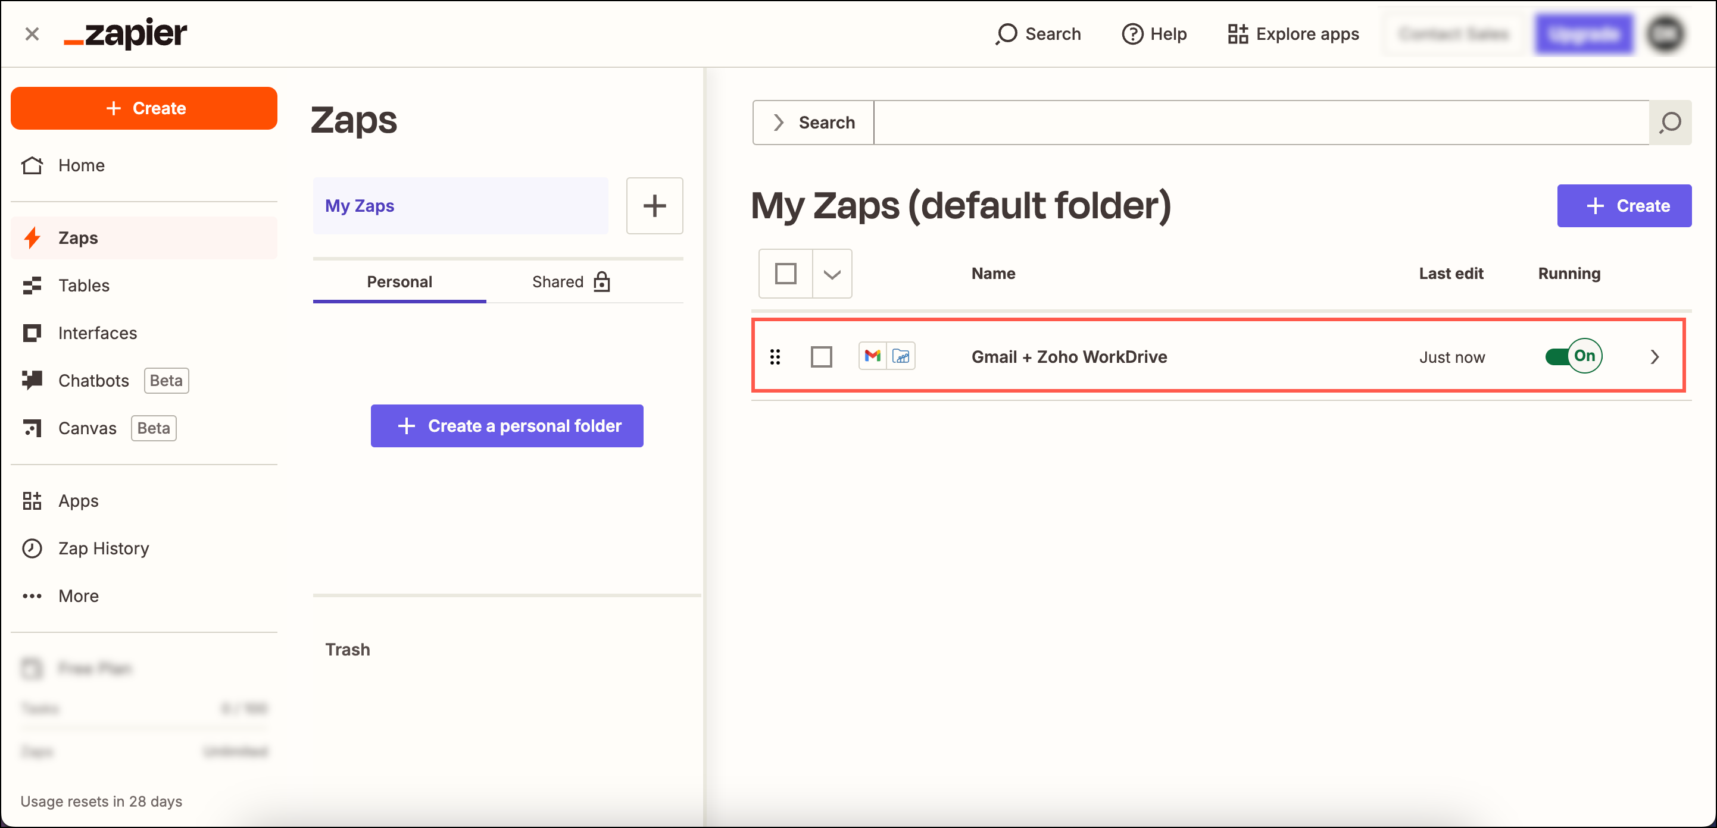Click the Last edit column header

click(1451, 274)
